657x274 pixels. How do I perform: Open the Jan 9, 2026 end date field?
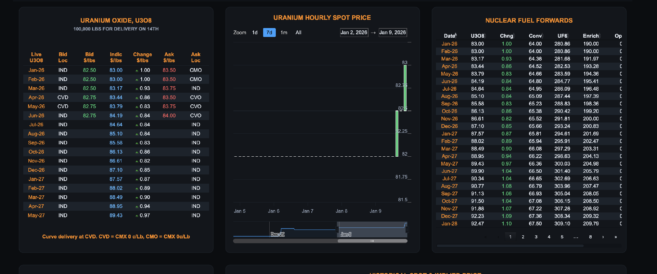pyautogui.click(x=392, y=32)
